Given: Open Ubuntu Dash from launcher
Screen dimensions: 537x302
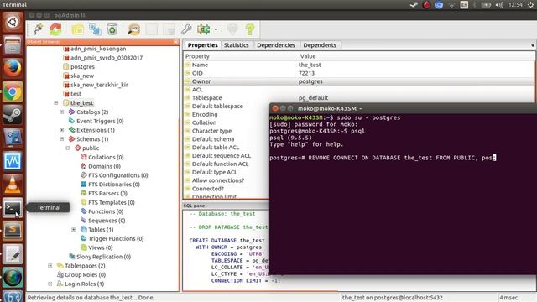Looking at the screenshot, I should point(13,23).
